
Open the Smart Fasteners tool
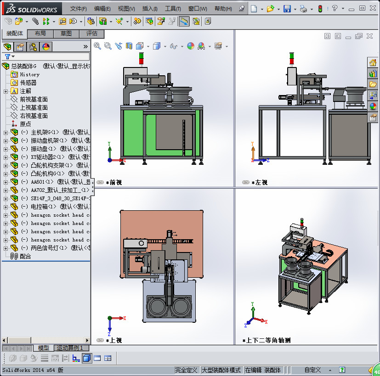point(62,21)
